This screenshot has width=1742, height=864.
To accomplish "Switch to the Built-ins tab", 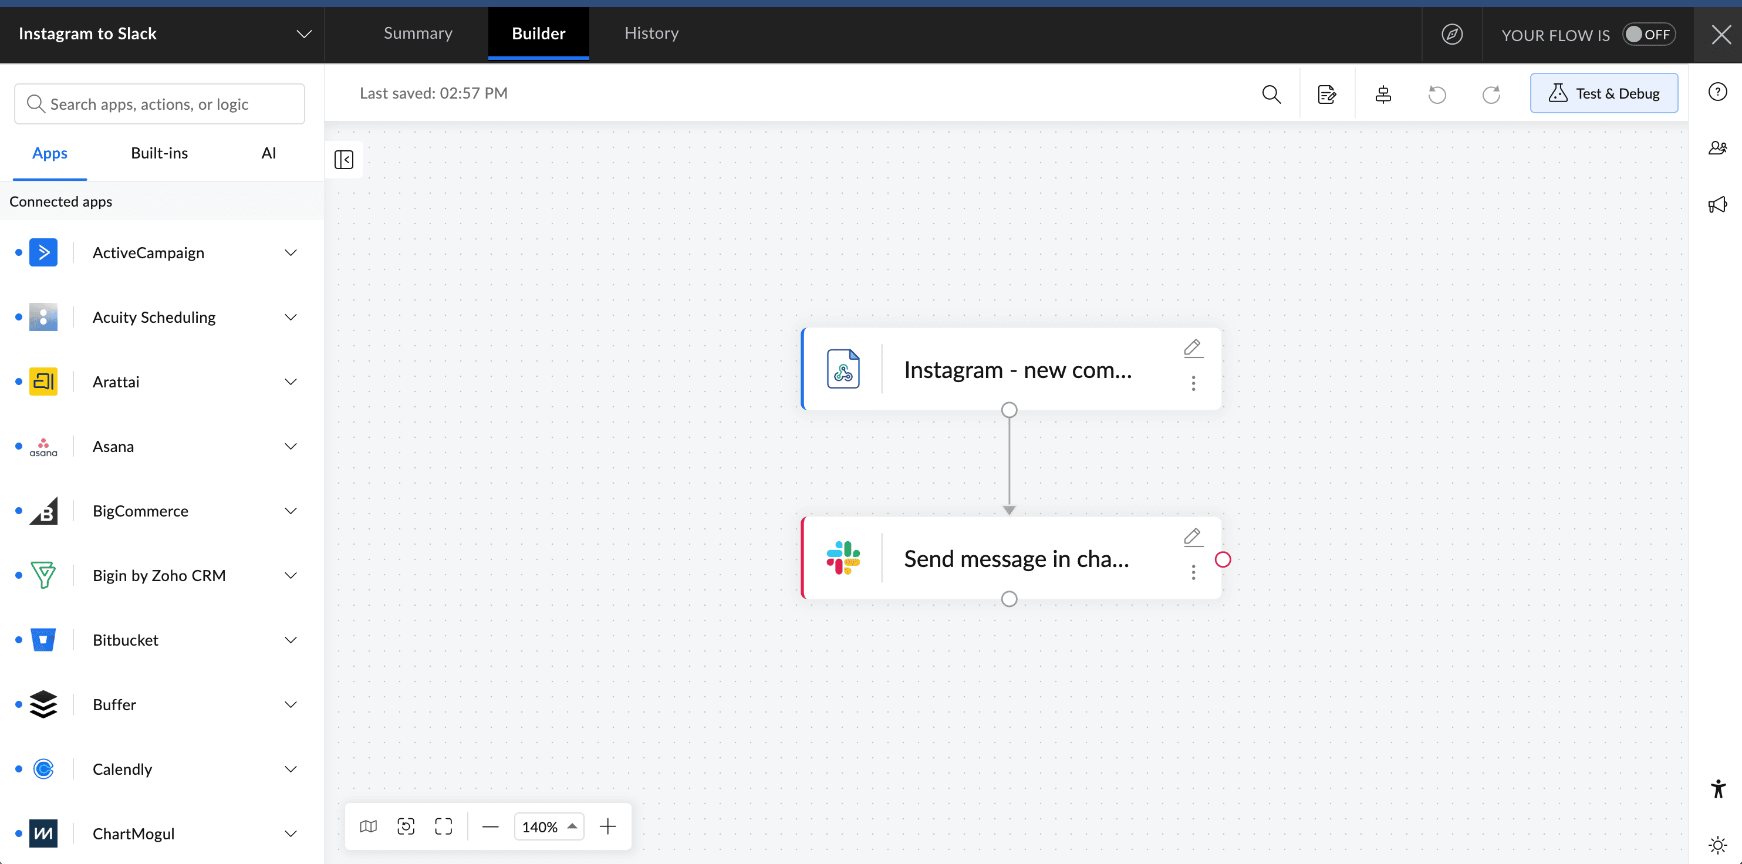I will pyautogui.click(x=159, y=153).
